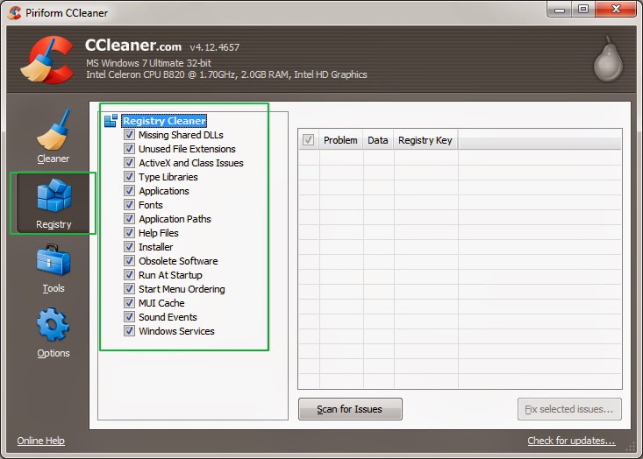Open the Tools toolbox icon
643x459 pixels.
click(x=54, y=260)
